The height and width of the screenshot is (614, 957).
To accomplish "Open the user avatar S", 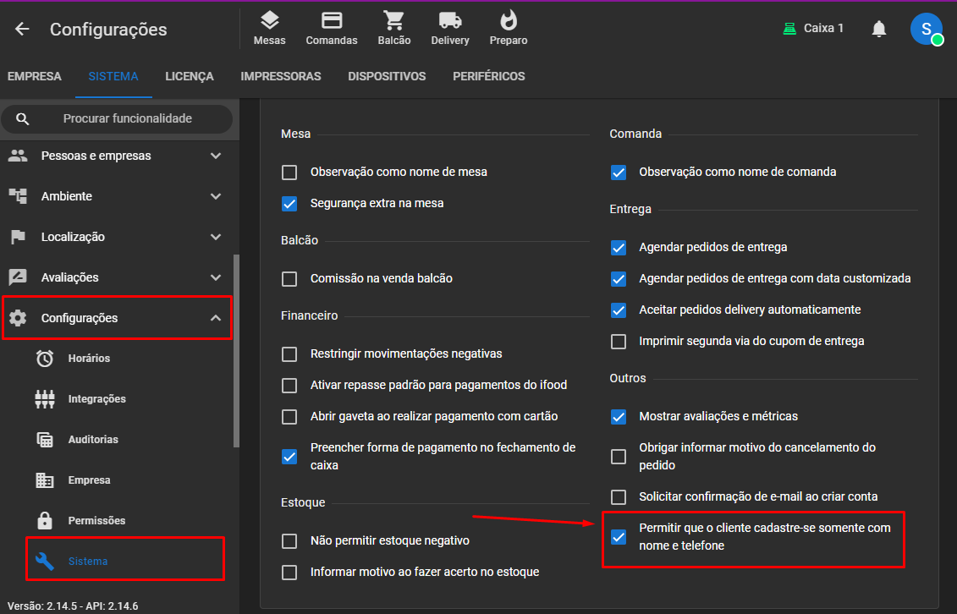I will (926, 29).
